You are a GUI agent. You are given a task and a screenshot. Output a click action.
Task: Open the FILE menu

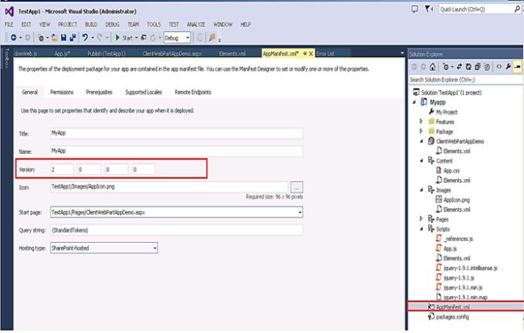pos(9,24)
